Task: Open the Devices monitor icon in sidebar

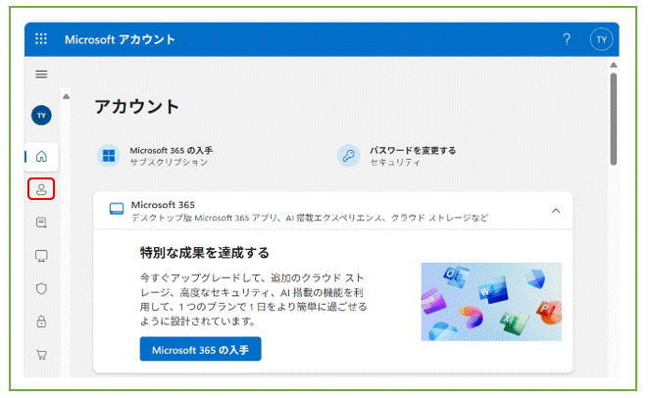Action: pos(41,256)
